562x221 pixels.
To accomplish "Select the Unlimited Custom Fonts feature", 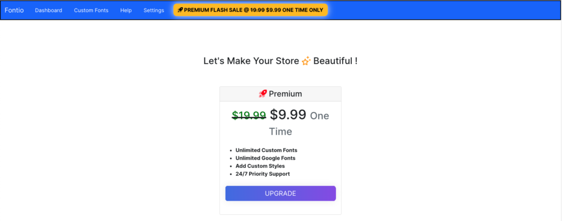I will pyautogui.click(x=266, y=150).
